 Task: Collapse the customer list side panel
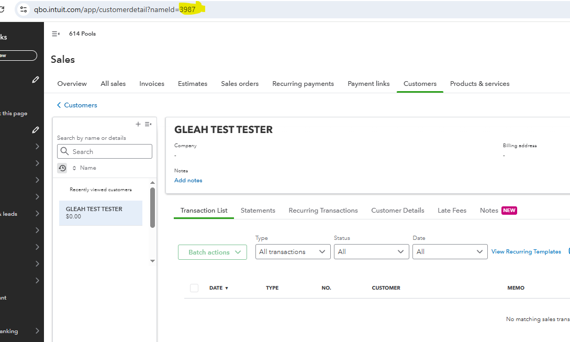coord(148,124)
